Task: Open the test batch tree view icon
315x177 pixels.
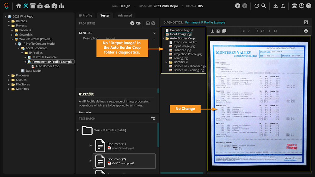Action: point(153,119)
